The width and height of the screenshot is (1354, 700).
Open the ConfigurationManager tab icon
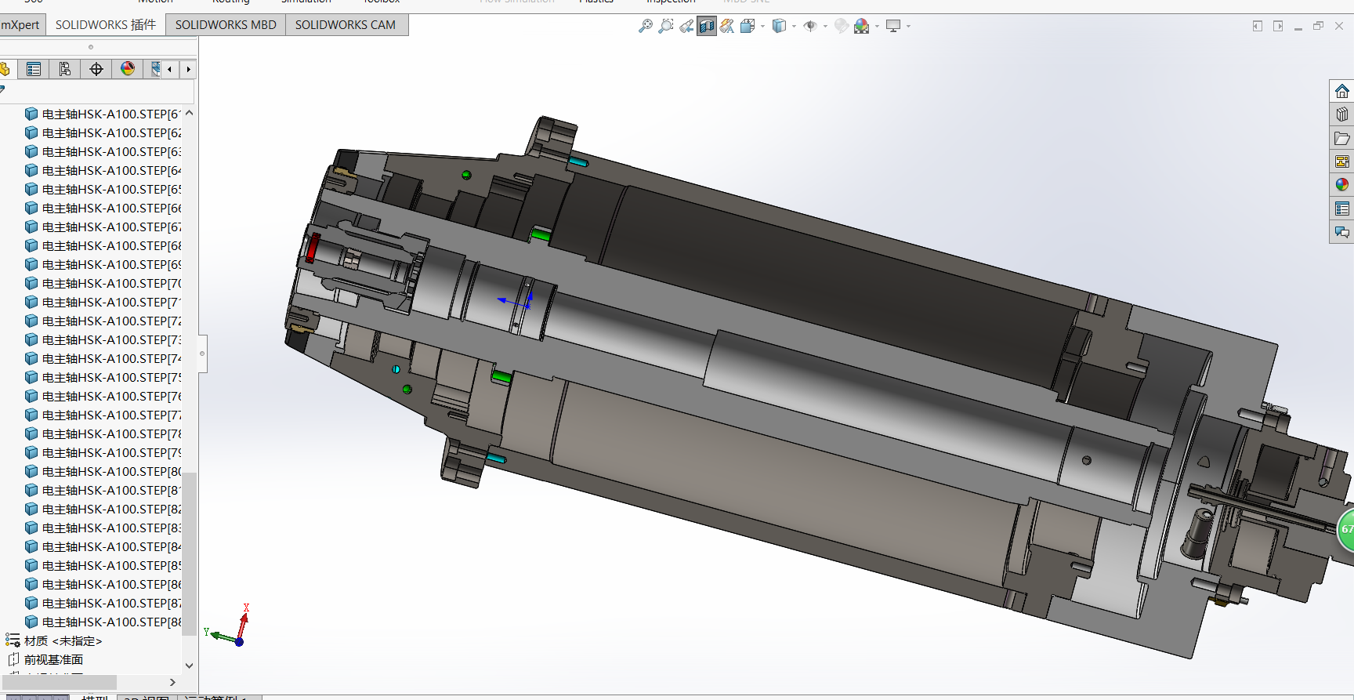pyautogui.click(x=64, y=69)
